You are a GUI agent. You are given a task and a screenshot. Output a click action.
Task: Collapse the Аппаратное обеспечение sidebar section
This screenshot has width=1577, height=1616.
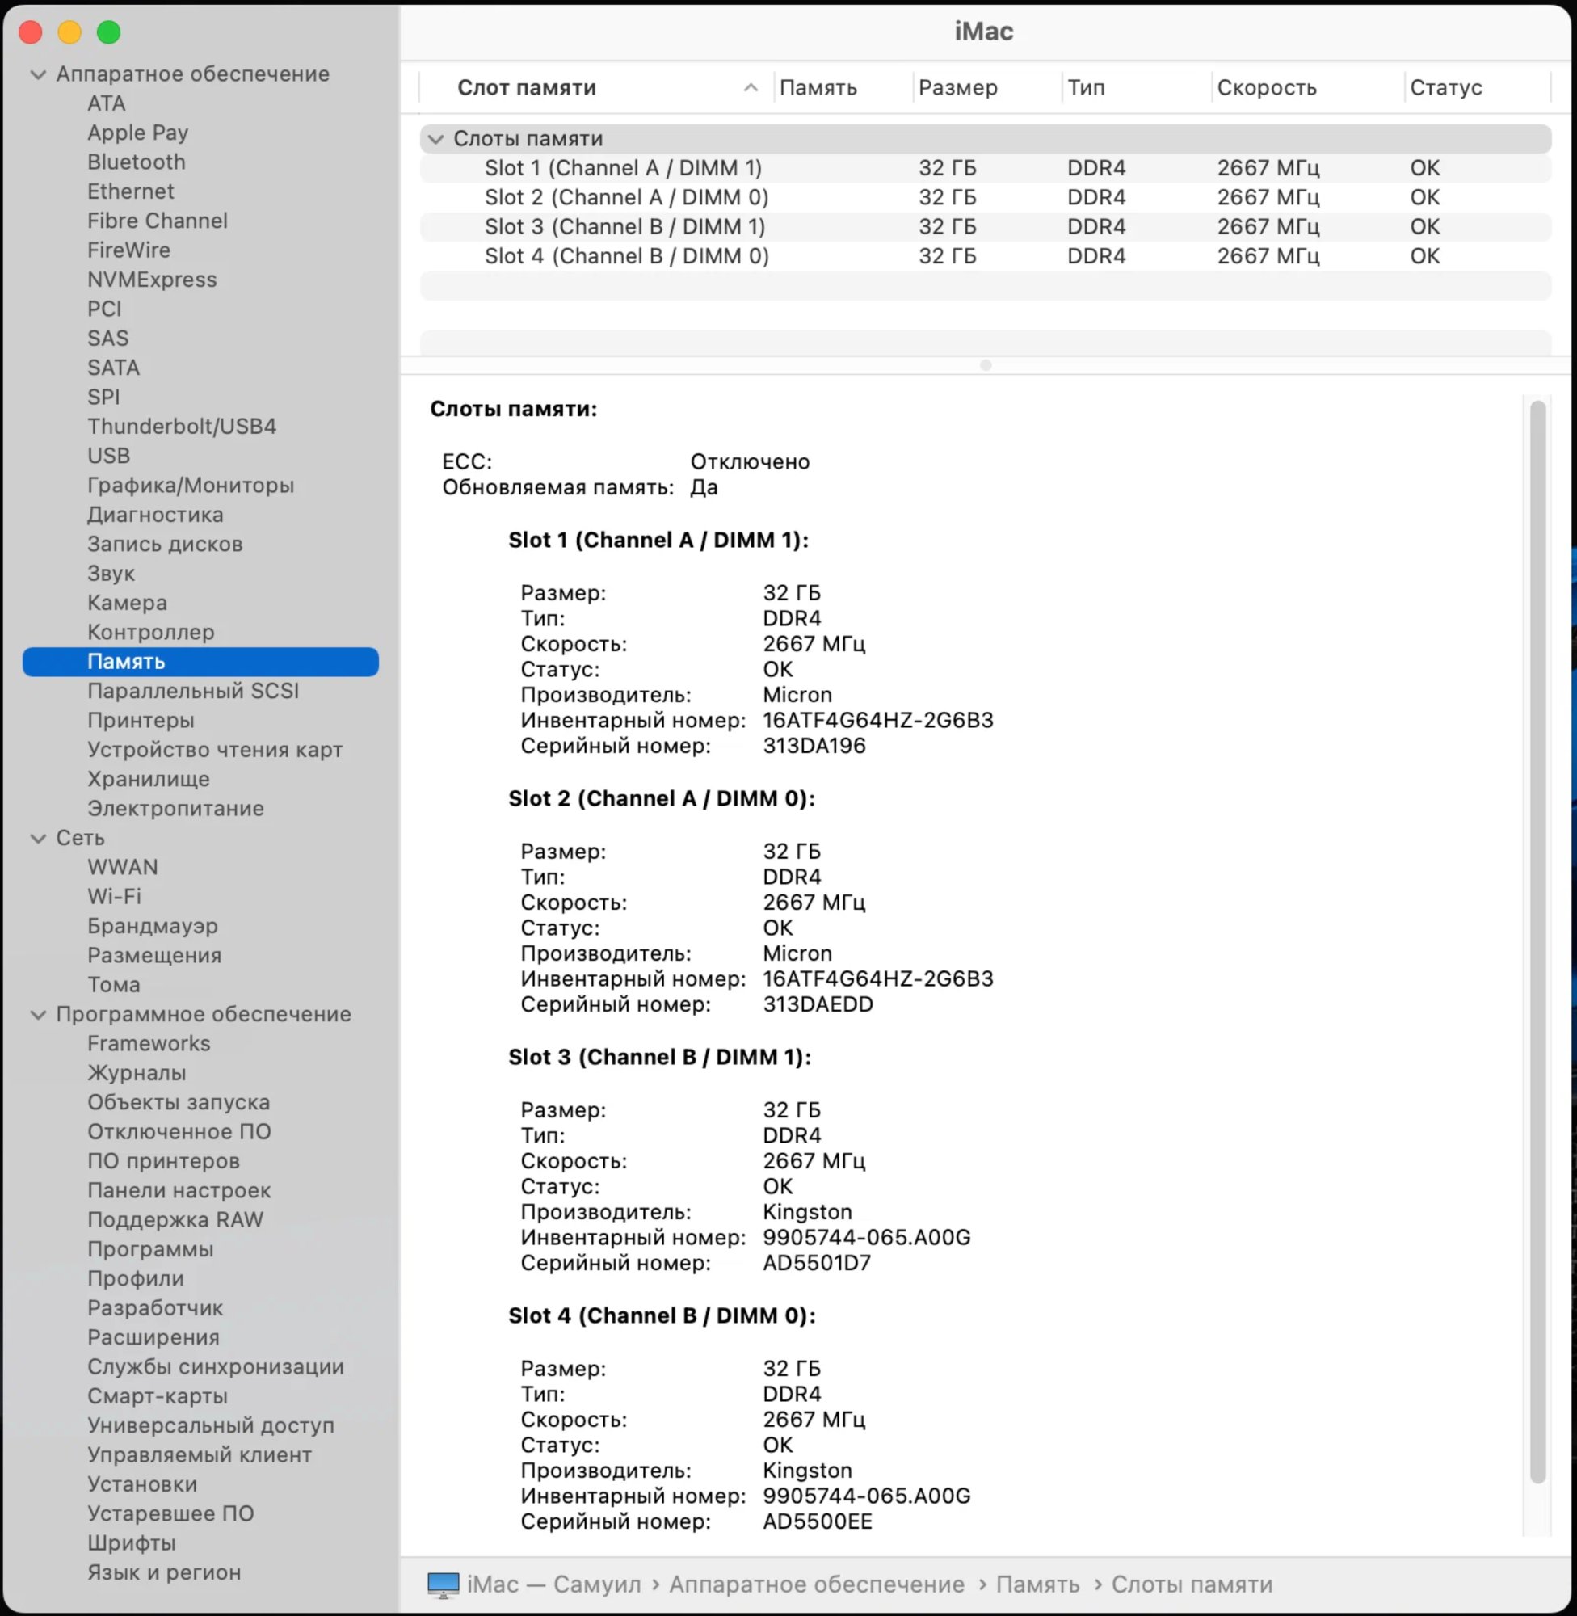point(38,74)
